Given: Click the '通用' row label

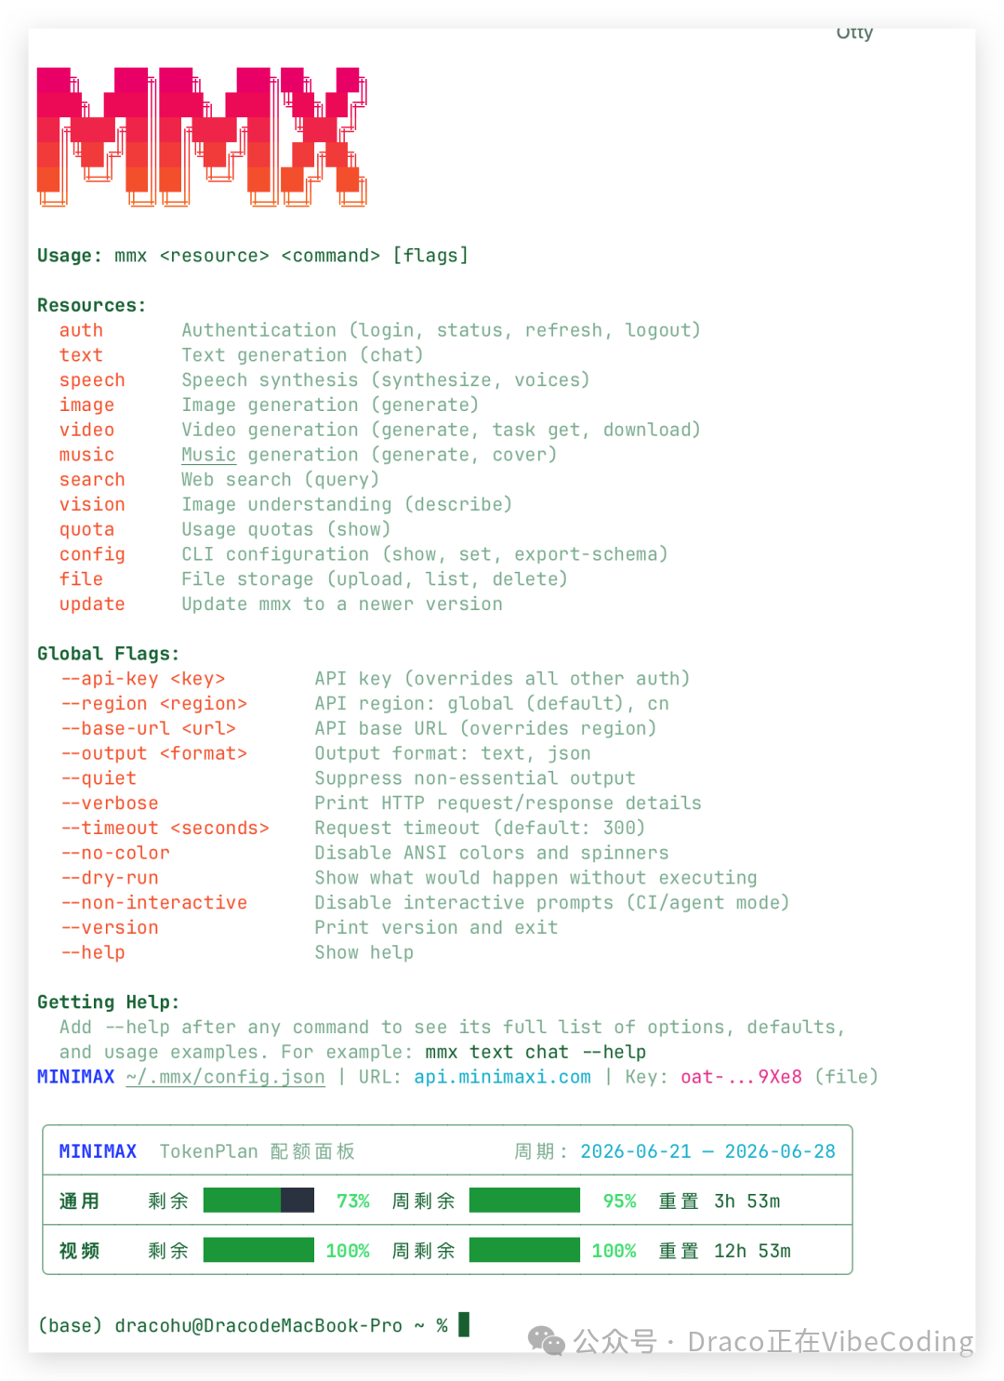Looking at the screenshot, I should [79, 1201].
